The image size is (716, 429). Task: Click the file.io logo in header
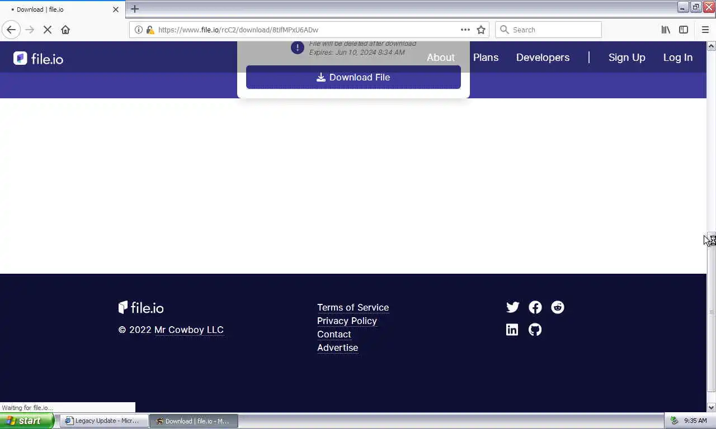[x=39, y=58]
